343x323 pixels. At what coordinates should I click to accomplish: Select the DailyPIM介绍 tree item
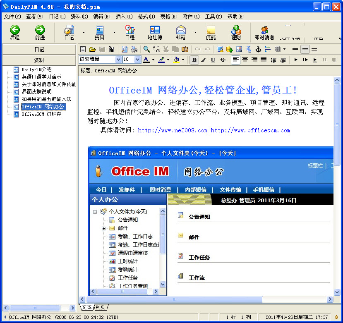[36, 69]
